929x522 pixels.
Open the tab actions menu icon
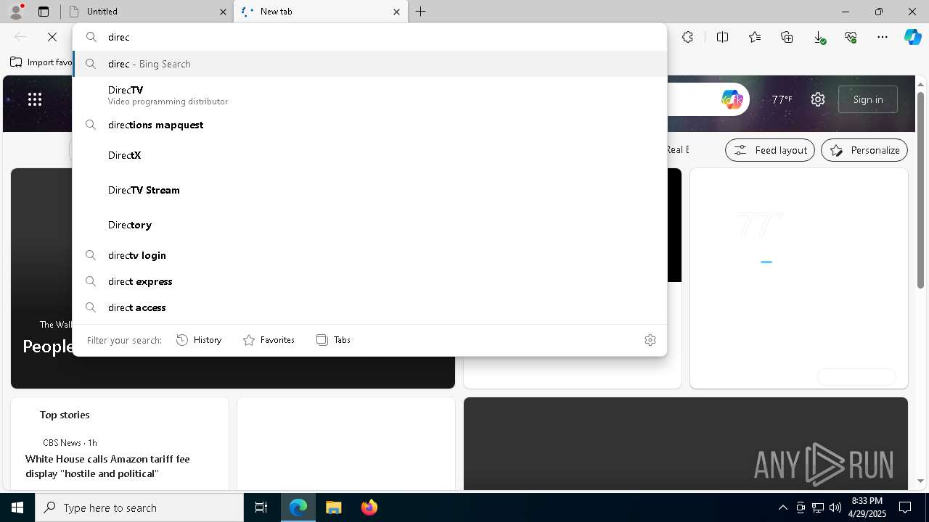point(44,12)
